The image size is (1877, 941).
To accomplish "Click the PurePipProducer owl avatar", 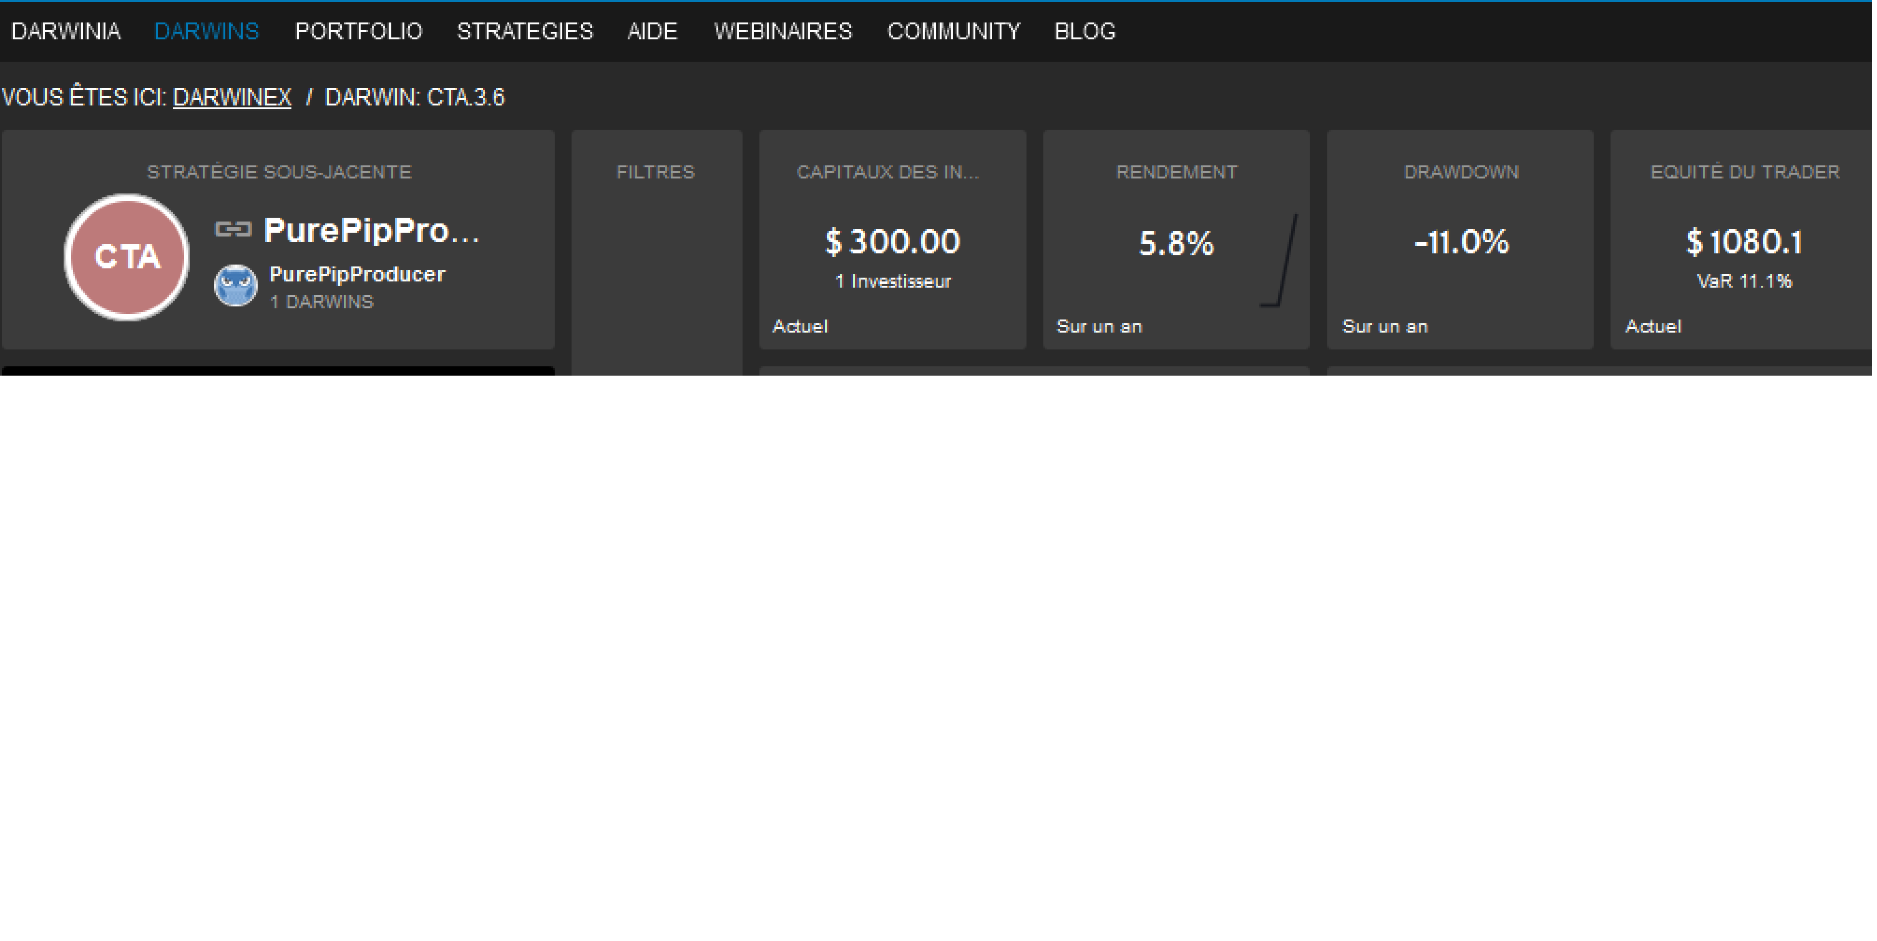I will click(235, 285).
